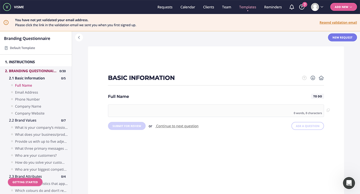Open the user profile avatar
360x194 pixels.
pos(315,7)
